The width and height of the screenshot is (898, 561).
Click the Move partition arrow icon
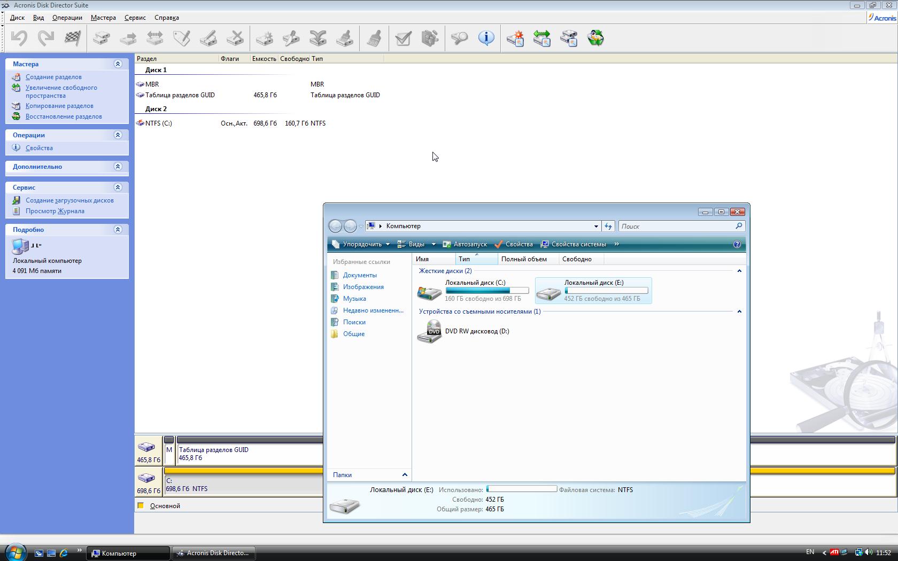pos(128,38)
